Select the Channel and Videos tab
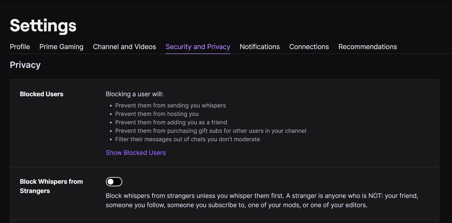This screenshot has width=452, height=223. (x=124, y=47)
